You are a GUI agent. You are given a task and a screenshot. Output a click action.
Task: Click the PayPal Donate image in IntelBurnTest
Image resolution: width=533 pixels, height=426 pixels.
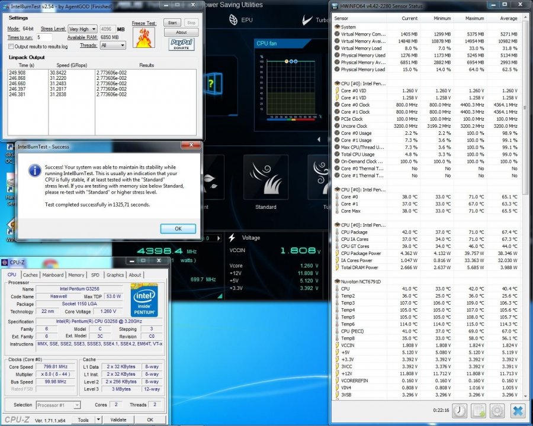(182, 44)
